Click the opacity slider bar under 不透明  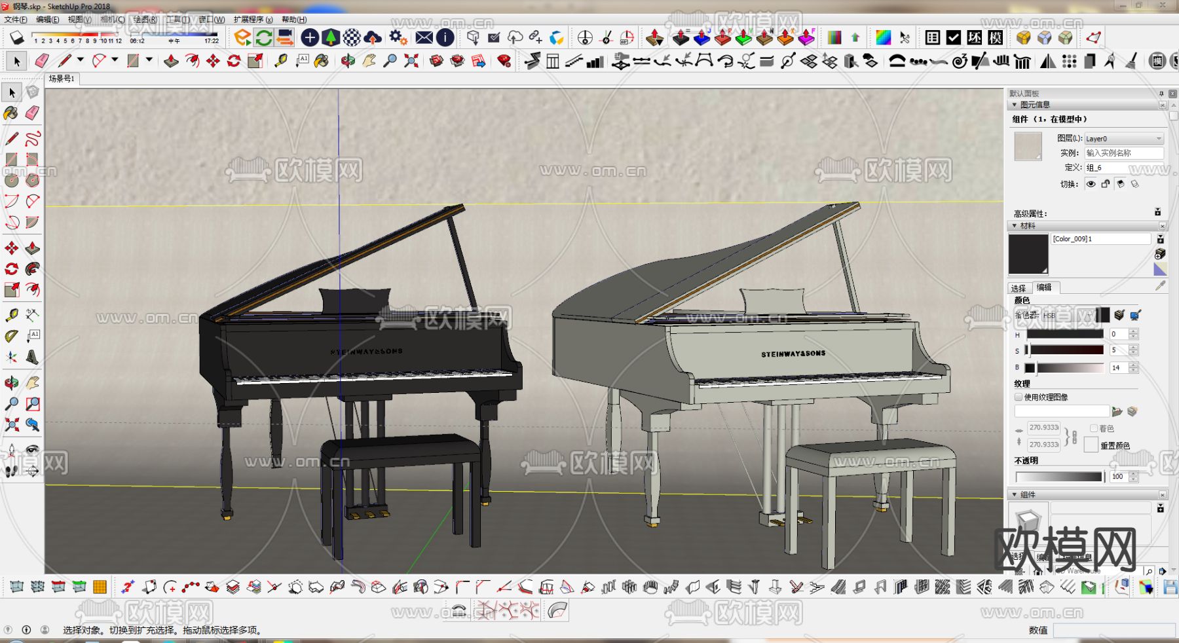(x=1058, y=477)
